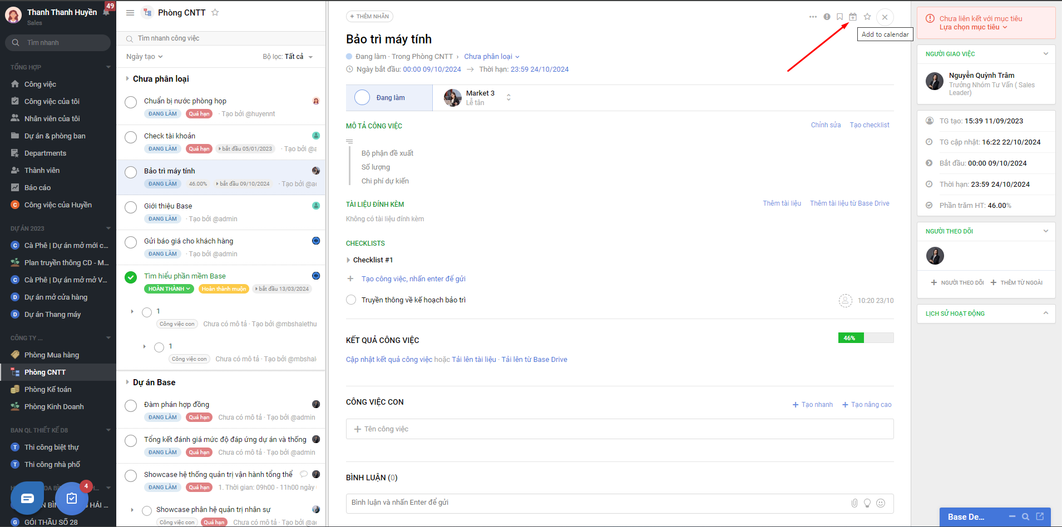This screenshot has width=1062, height=527.
Task: Mark Check tài khoản task complete
Action: pyautogui.click(x=131, y=137)
